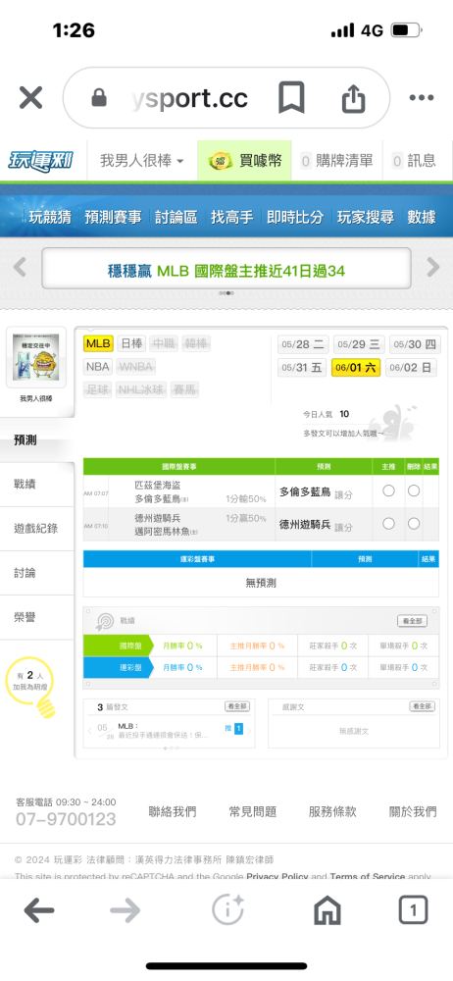Click 聯絡我們 footer link
Viewport: 453px width, 981px height.
point(173,812)
